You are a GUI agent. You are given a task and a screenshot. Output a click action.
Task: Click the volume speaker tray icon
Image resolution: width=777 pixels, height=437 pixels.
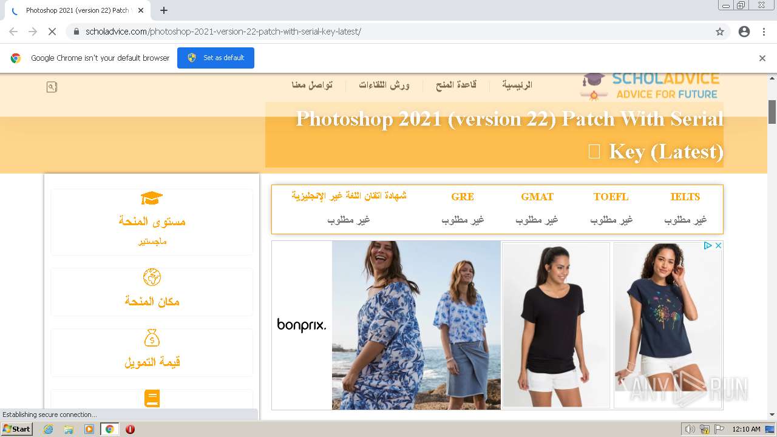(x=690, y=429)
